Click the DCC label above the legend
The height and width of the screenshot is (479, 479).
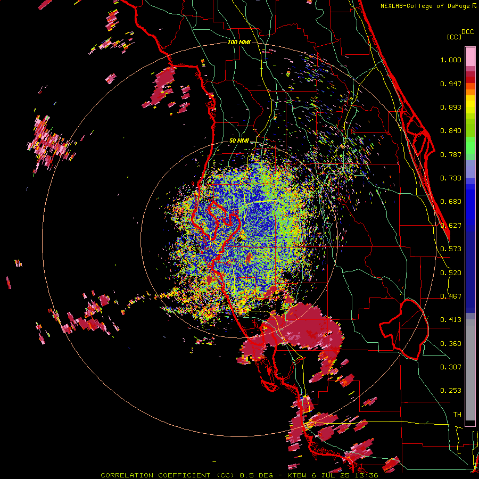[x=467, y=32]
